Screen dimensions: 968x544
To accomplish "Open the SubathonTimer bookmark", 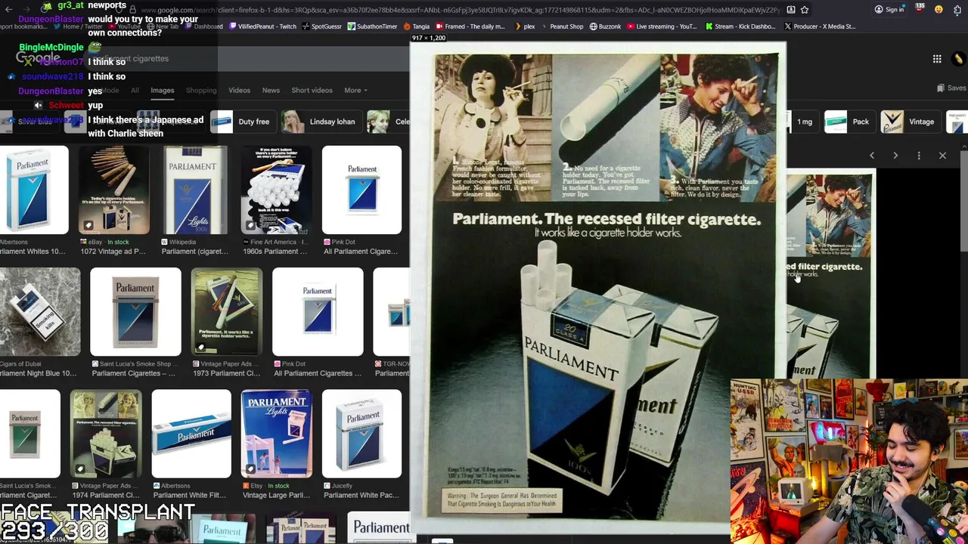I will 371,26.
